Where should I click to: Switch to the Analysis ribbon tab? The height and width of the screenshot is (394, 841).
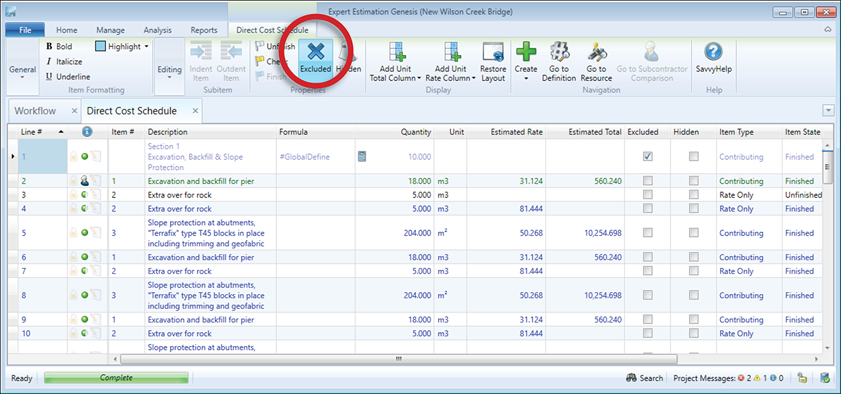pyautogui.click(x=158, y=30)
